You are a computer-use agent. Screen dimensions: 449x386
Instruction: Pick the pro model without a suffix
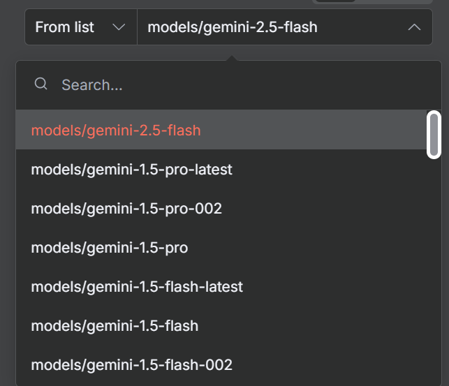(x=110, y=248)
